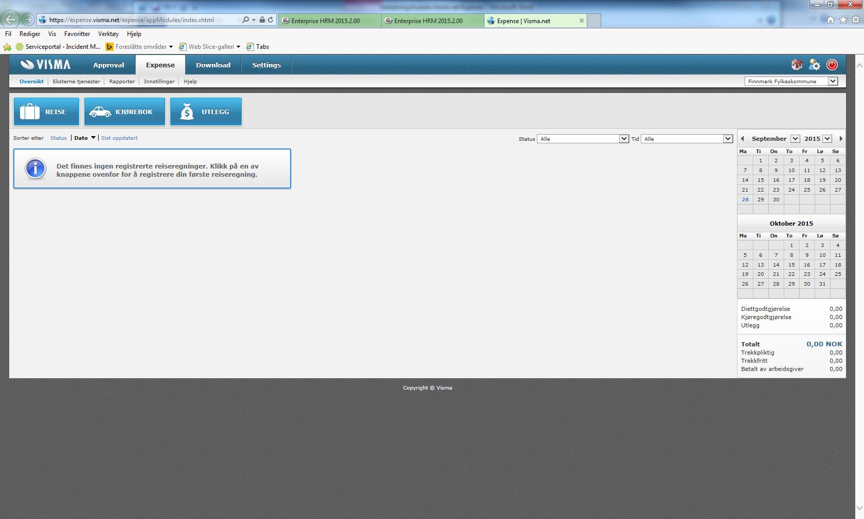Image resolution: width=864 pixels, height=519 pixels.
Task: Open favorites star icon at top right
Action: (x=843, y=20)
